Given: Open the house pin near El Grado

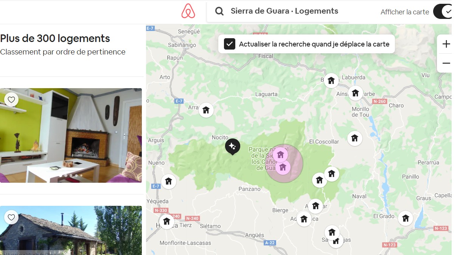Looking at the screenshot, I should pos(406,218).
